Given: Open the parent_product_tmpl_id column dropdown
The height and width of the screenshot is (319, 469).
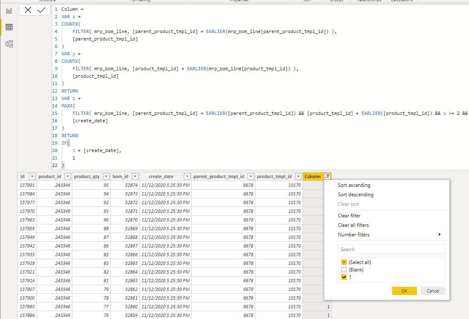Looking at the screenshot, I should pos(251,176).
